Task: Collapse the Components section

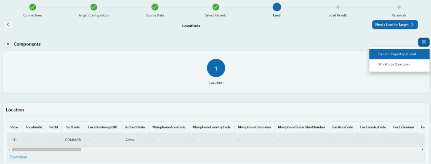Action: (8, 44)
